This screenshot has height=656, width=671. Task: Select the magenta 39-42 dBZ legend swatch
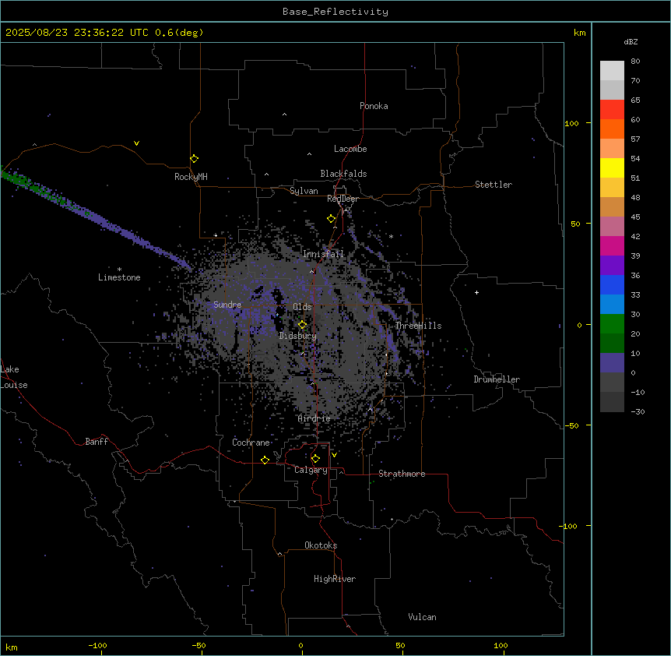[x=612, y=245]
